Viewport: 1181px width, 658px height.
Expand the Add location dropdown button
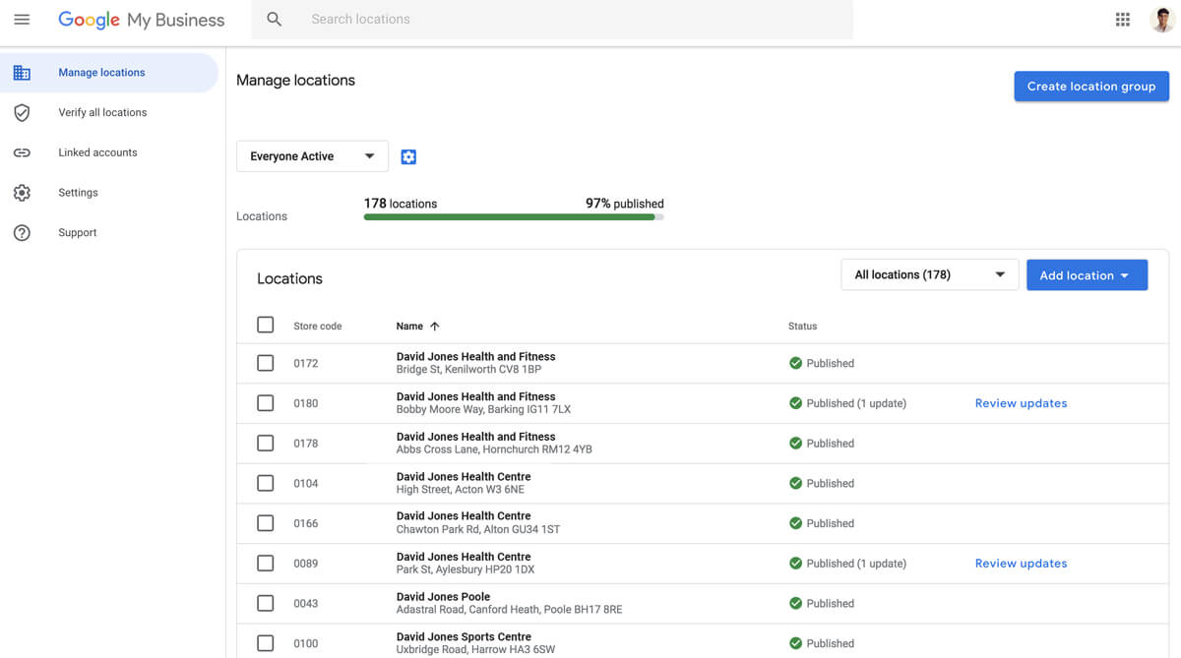coord(1087,275)
